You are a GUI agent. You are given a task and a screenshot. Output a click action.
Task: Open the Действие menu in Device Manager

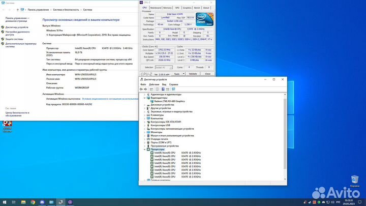pyautogui.click(x=154, y=84)
